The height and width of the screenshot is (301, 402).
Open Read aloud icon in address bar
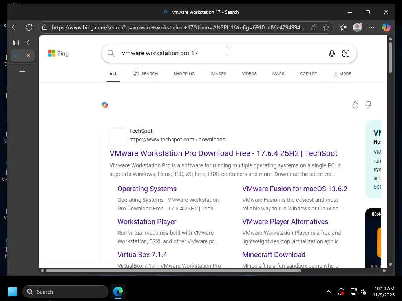314,27
